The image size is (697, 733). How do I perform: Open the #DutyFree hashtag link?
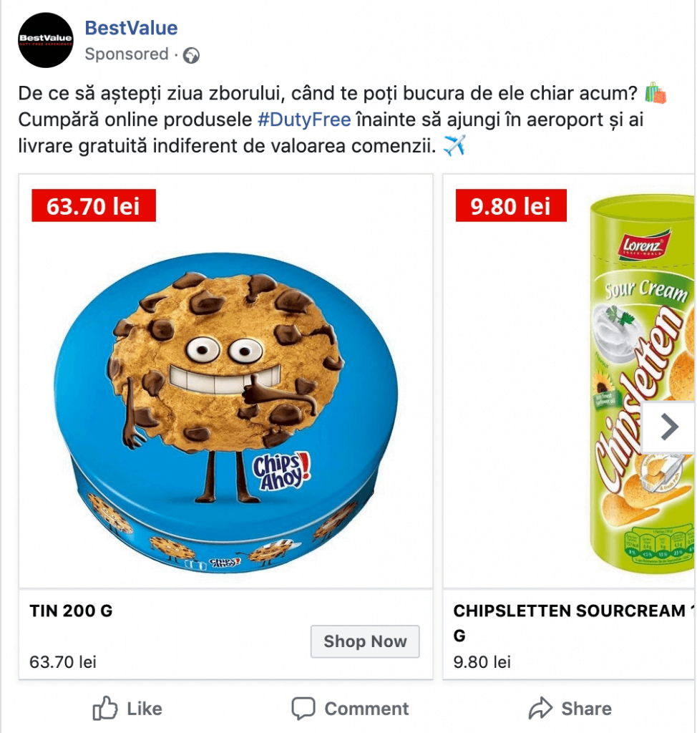[303, 120]
